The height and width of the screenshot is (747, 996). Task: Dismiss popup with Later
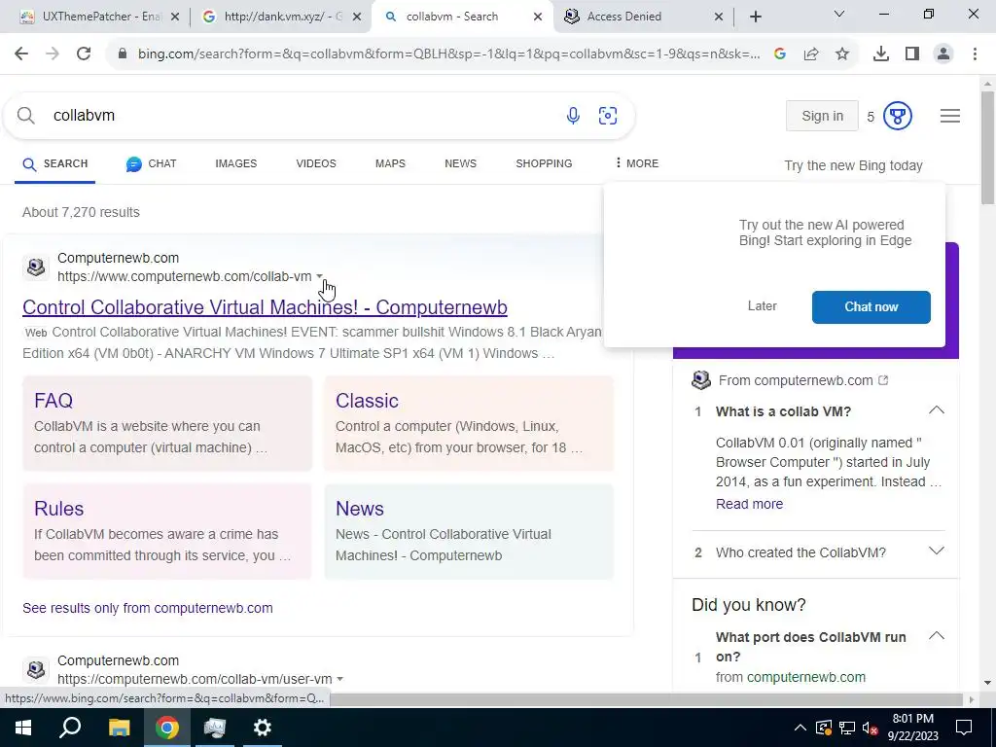tap(763, 306)
